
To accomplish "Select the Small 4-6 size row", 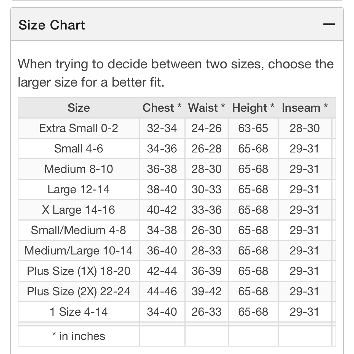I will coord(177,149).
